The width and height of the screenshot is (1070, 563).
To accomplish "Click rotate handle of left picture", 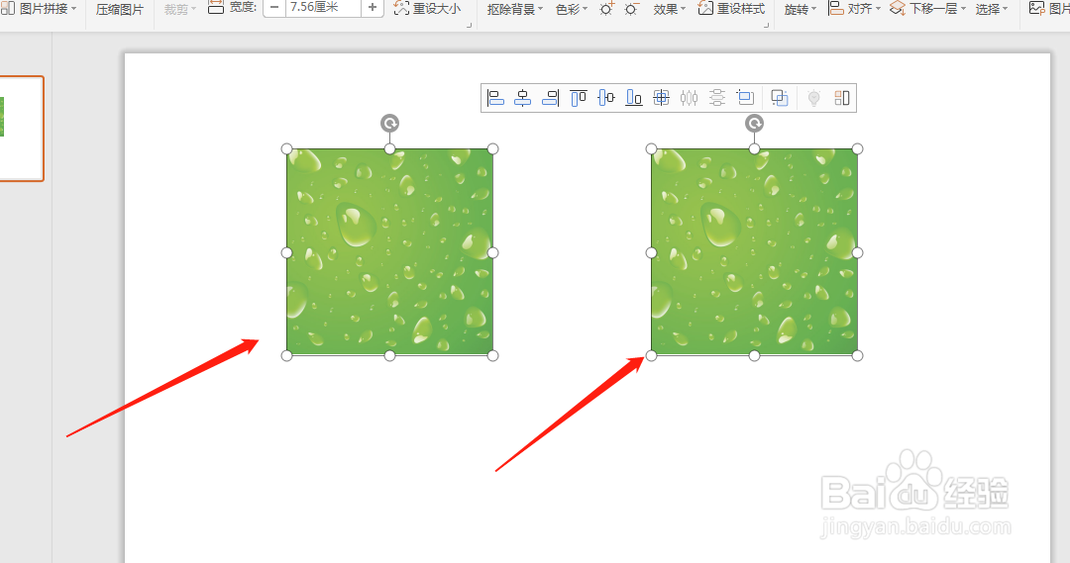I will (x=389, y=124).
